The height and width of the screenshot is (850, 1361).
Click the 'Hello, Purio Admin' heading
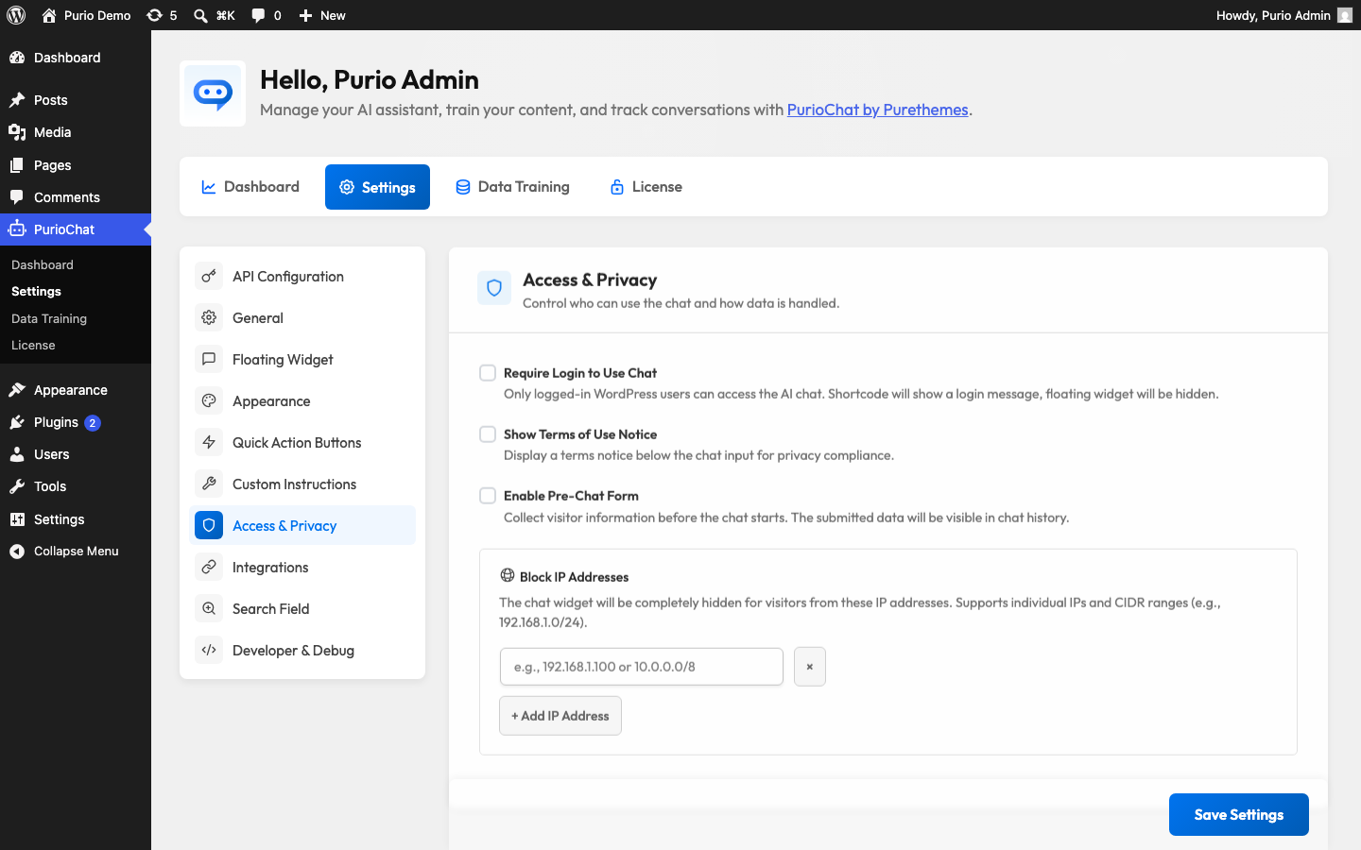click(x=370, y=79)
